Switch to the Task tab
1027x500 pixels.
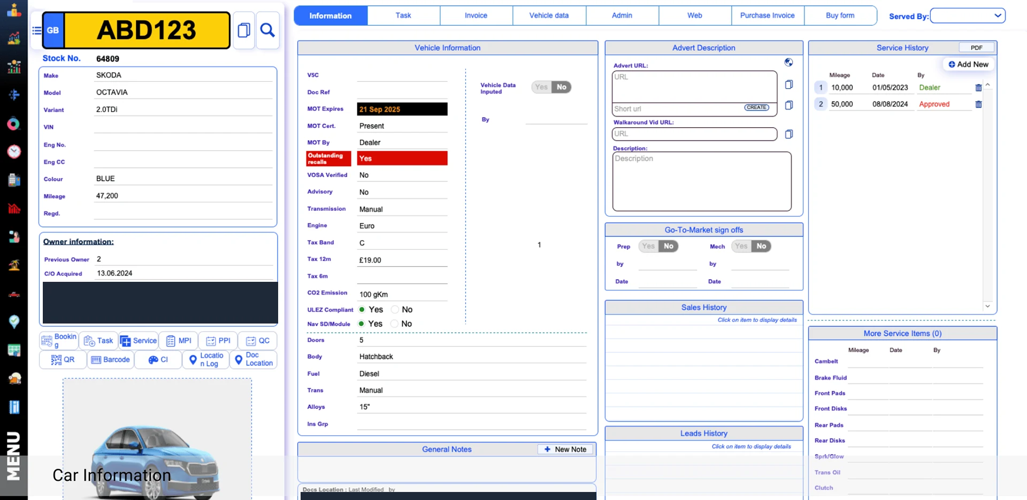[x=403, y=16]
